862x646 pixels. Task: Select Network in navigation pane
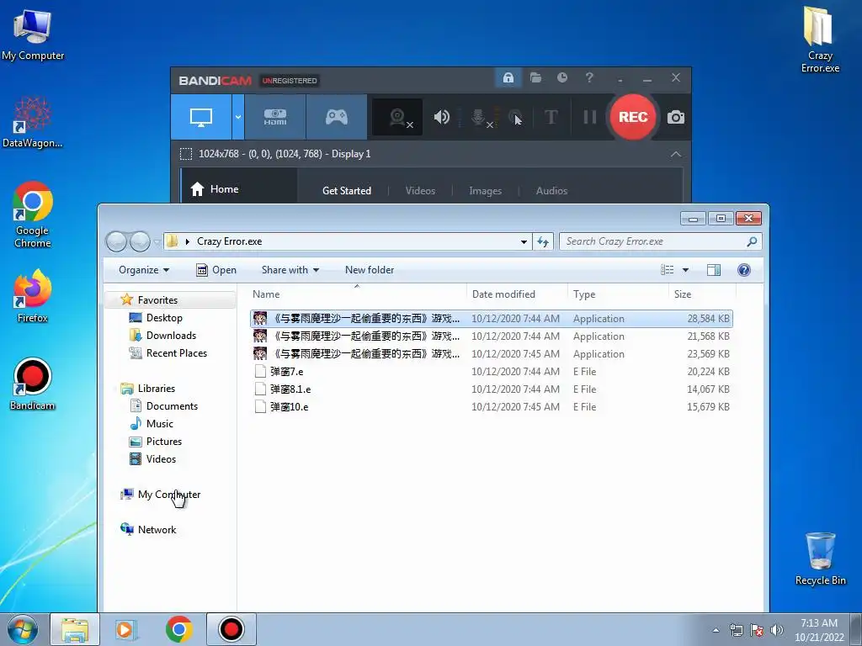pyautogui.click(x=157, y=530)
